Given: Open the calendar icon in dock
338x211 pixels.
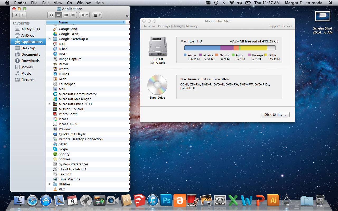Looking at the screenshot, I should (x=73, y=200).
